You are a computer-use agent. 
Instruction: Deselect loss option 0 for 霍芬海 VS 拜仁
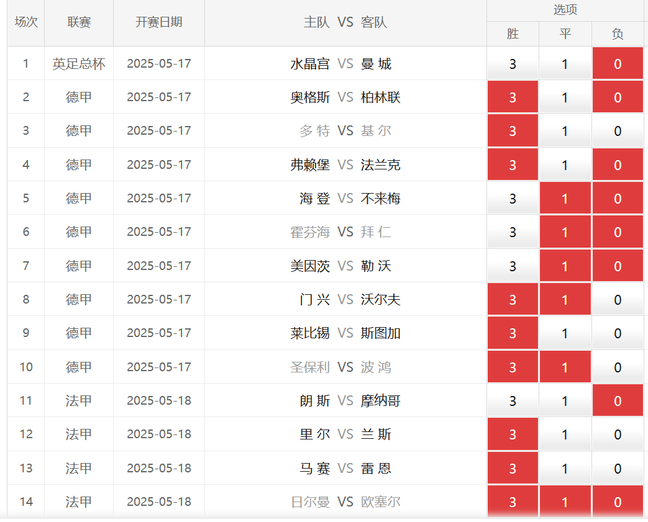[x=618, y=232]
